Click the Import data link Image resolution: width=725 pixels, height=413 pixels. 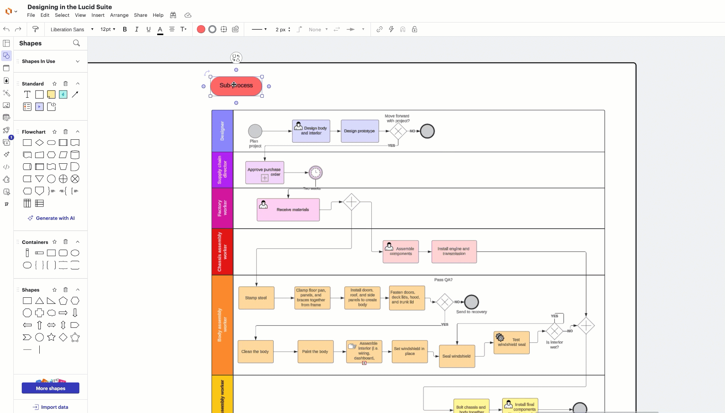50,407
